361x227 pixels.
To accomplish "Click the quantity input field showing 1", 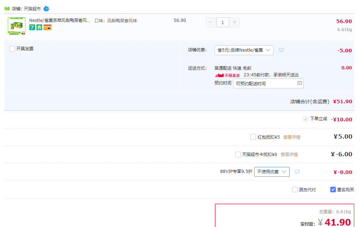I will tap(222, 22).
